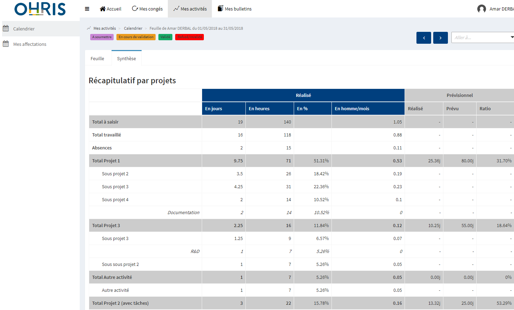The image size is (514, 310).
Task: Switch to the Feuille tab
Action: pyautogui.click(x=97, y=58)
